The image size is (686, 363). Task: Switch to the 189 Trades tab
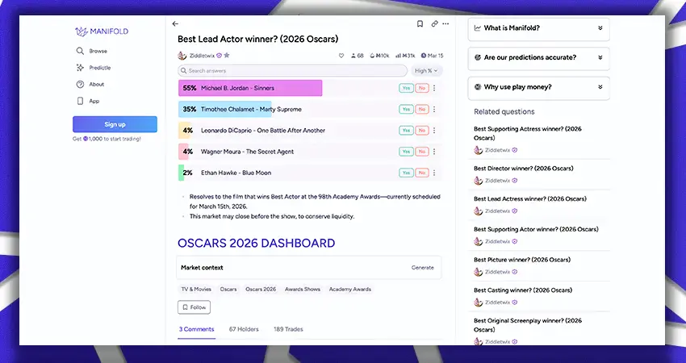pos(288,329)
